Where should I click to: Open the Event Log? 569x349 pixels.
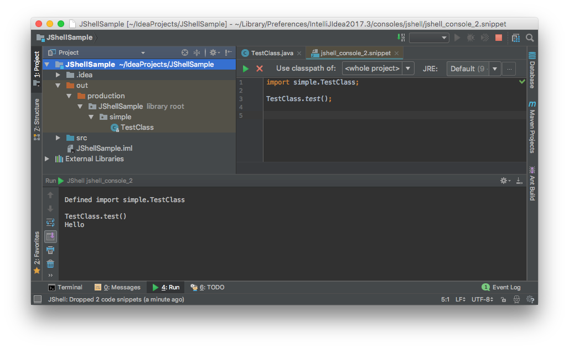pos(501,287)
